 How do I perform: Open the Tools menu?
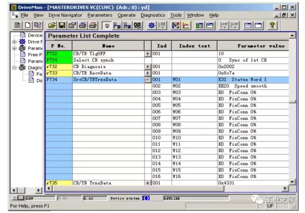click(x=176, y=15)
